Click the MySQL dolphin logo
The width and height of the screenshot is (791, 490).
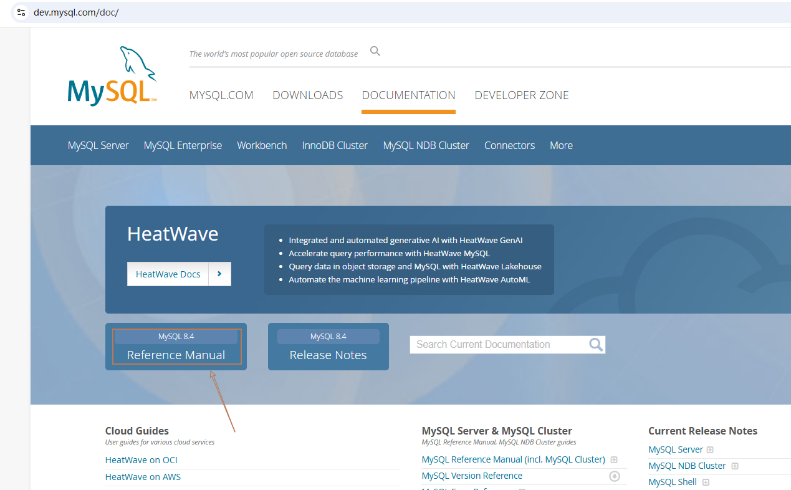(112, 76)
